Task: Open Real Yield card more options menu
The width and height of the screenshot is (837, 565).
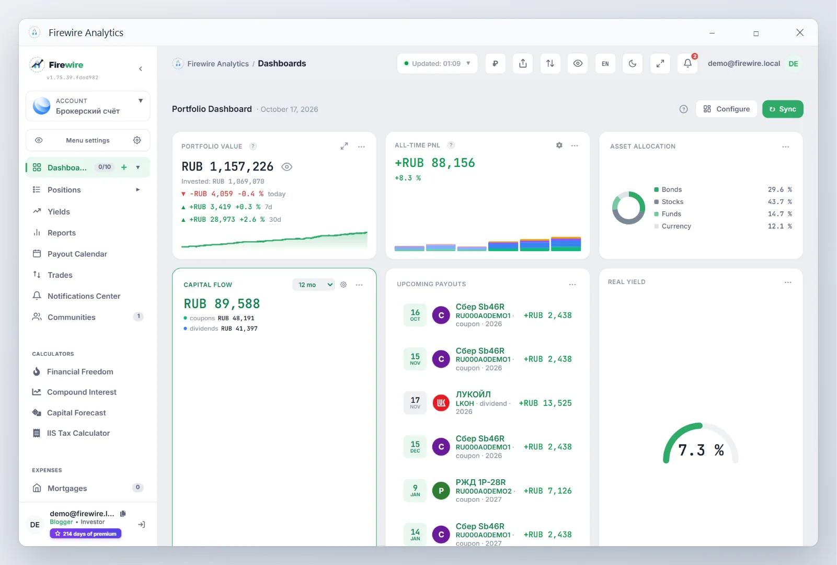Action: pyautogui.click(x=788, y=282)
